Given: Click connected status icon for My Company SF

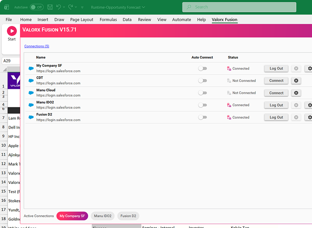Looking at the screenshot, I should [229, 68].
